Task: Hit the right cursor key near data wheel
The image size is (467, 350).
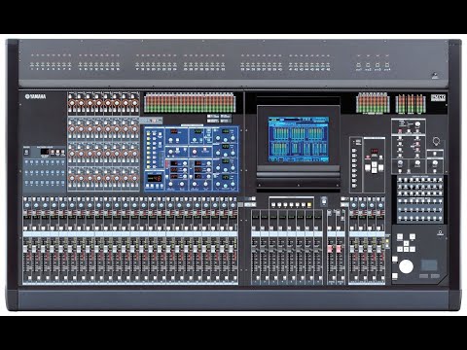Action: pyautogui.click(x=413, y=249)
